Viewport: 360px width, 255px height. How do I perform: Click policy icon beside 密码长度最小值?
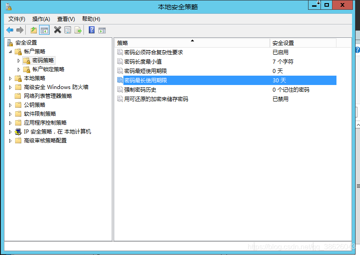click(x=120, y=61)
